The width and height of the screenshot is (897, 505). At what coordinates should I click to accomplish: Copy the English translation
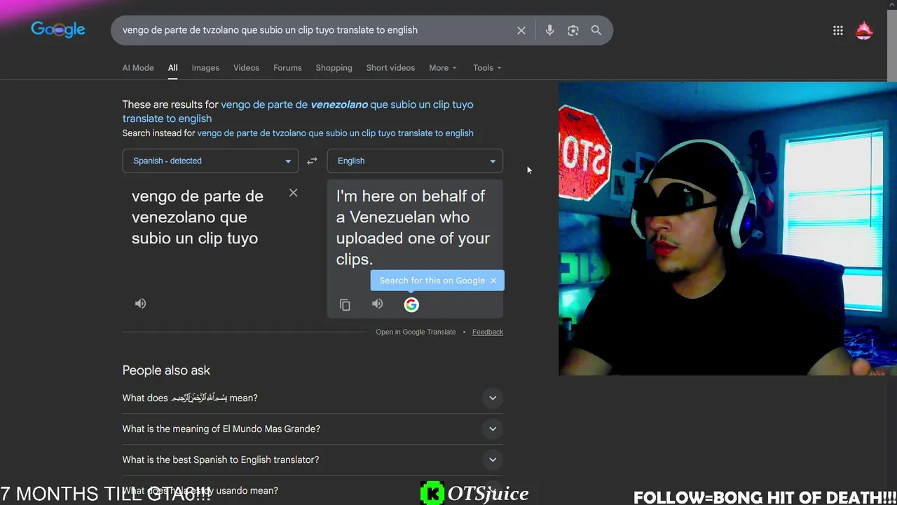point(345,304)
